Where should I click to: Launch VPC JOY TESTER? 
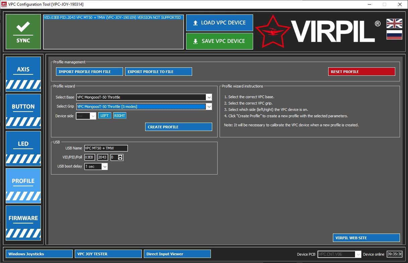[x=108, y=254]
